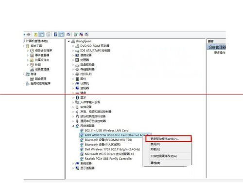This screenshot has height=188, width=243.
Task: Click the 声音、视频和游戏控制器 speaker icon
Action: point(77,112)
